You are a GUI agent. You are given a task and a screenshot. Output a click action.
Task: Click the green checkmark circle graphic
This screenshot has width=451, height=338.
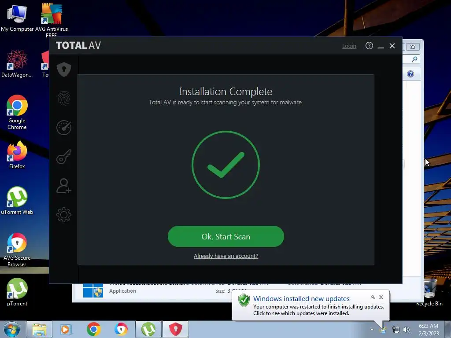tap(226, 165)
